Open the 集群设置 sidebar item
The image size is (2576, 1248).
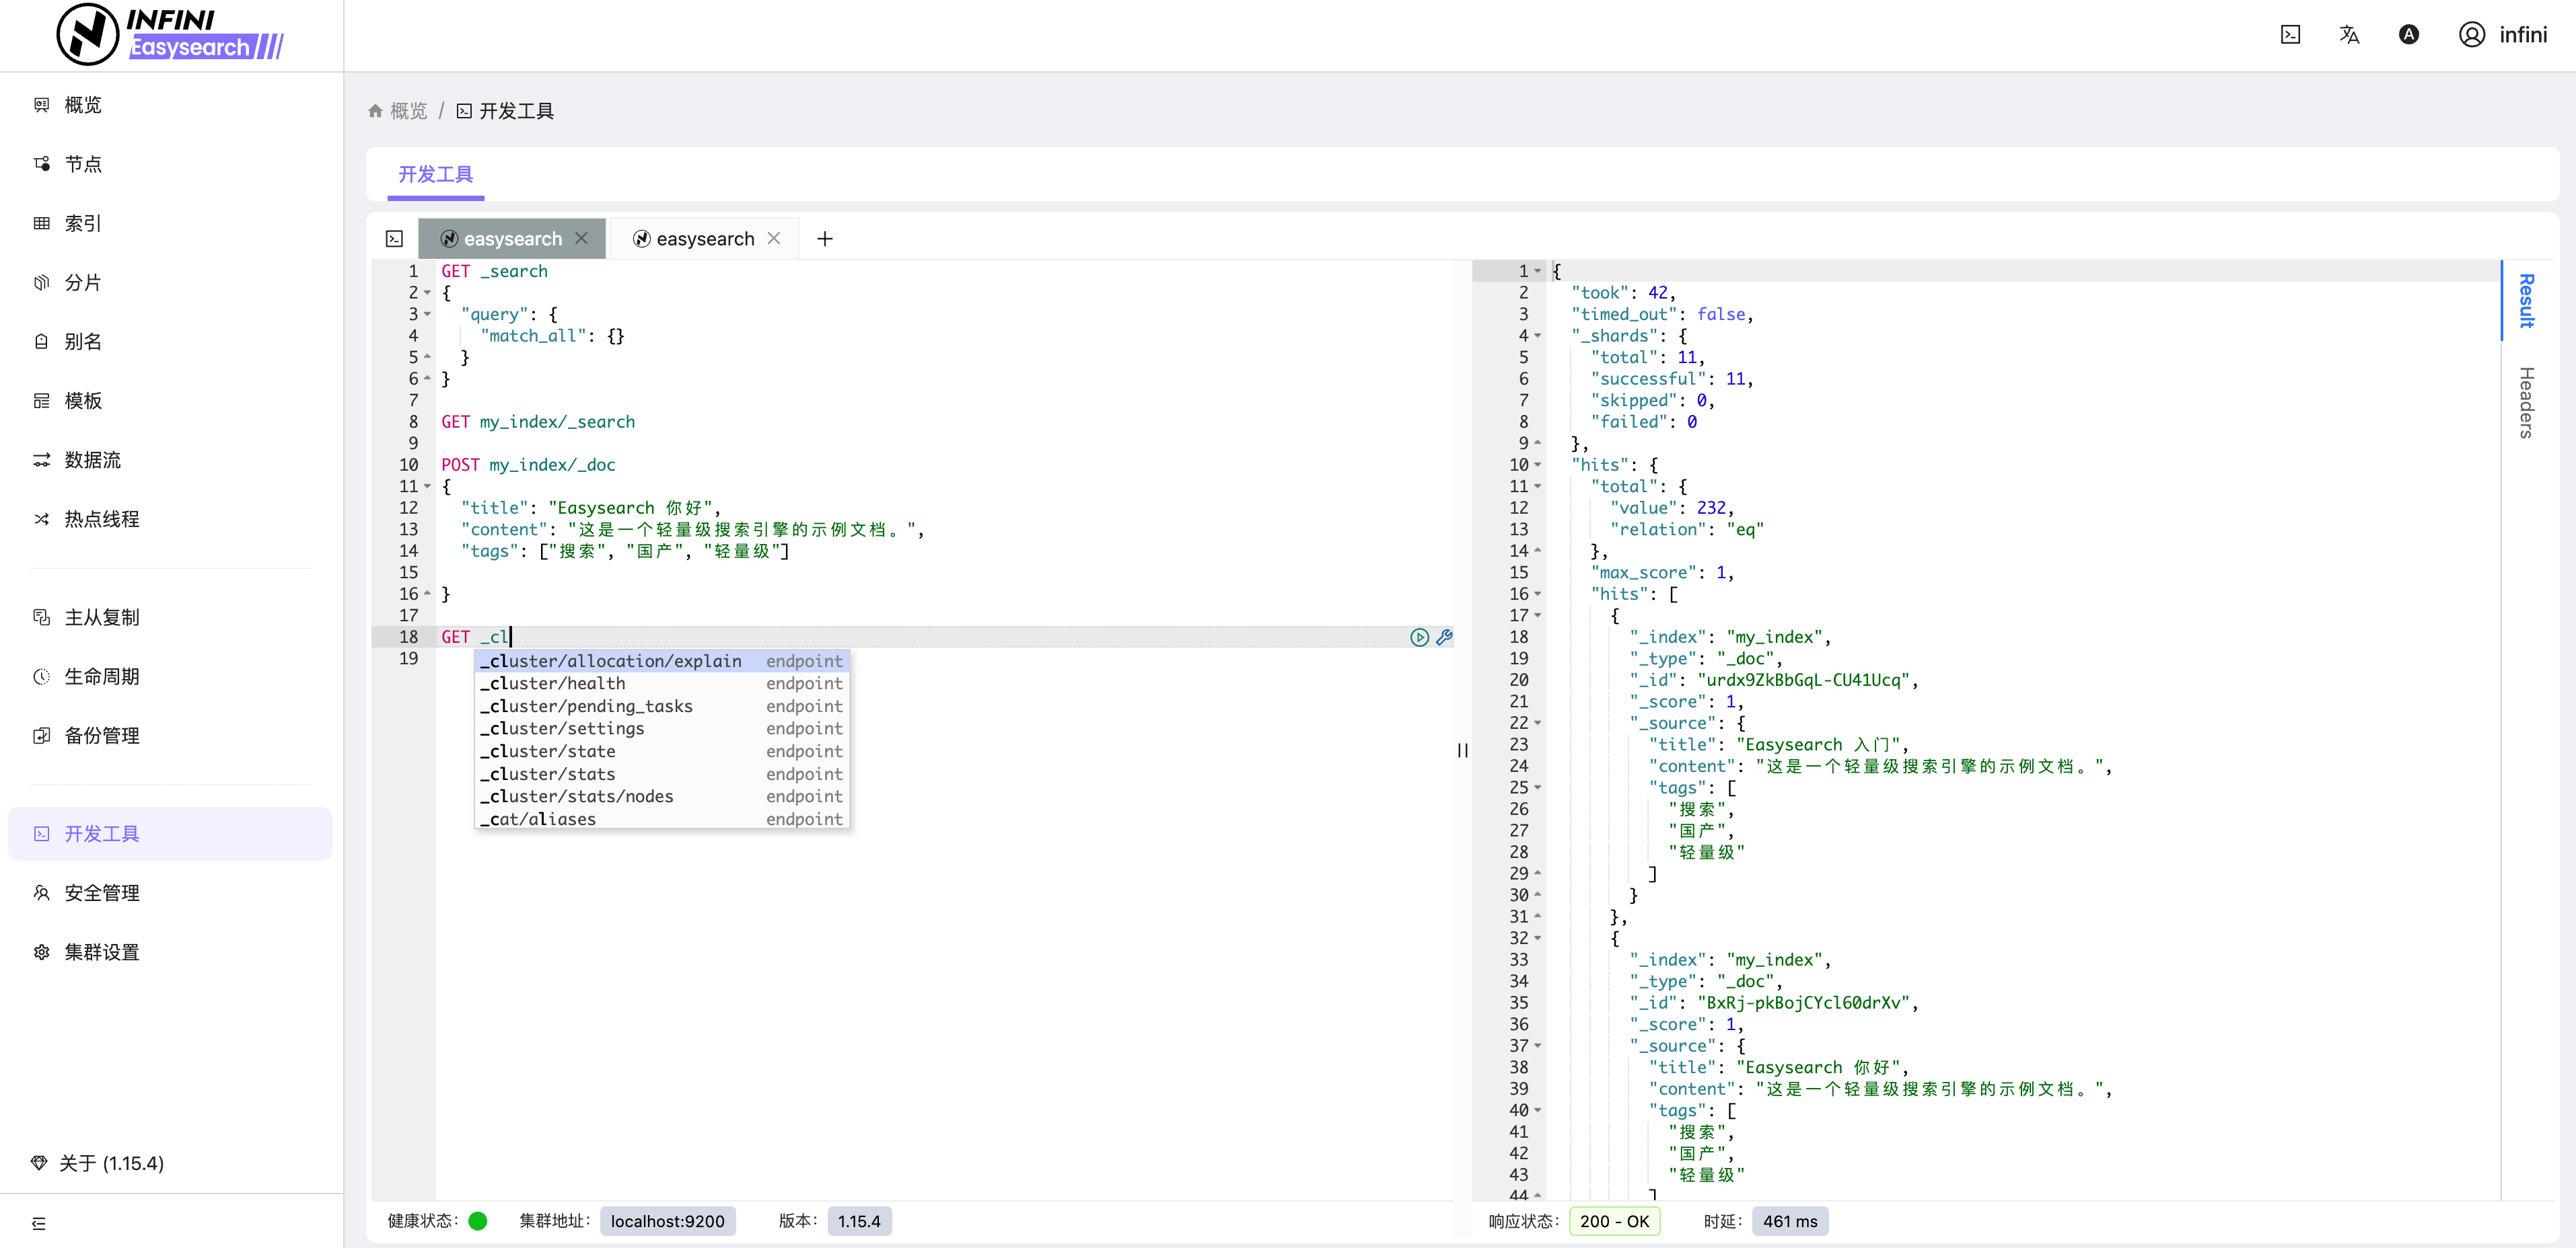pyautogui.click(x=101, y=952)
